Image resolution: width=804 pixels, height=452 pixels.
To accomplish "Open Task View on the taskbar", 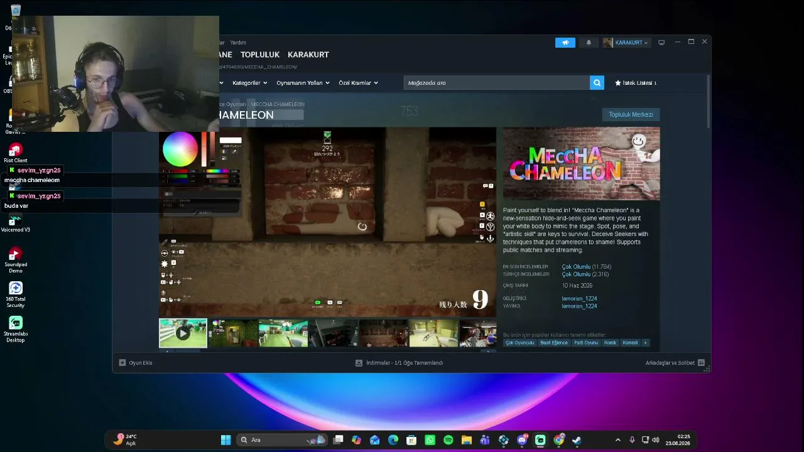I will point(339,440).
